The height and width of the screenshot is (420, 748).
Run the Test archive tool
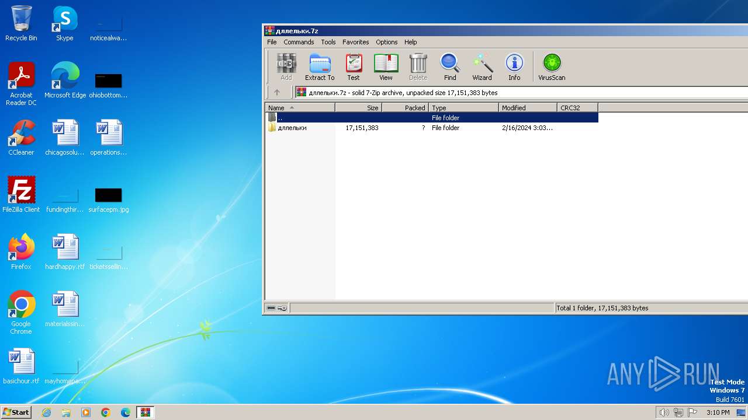(354, 66)
